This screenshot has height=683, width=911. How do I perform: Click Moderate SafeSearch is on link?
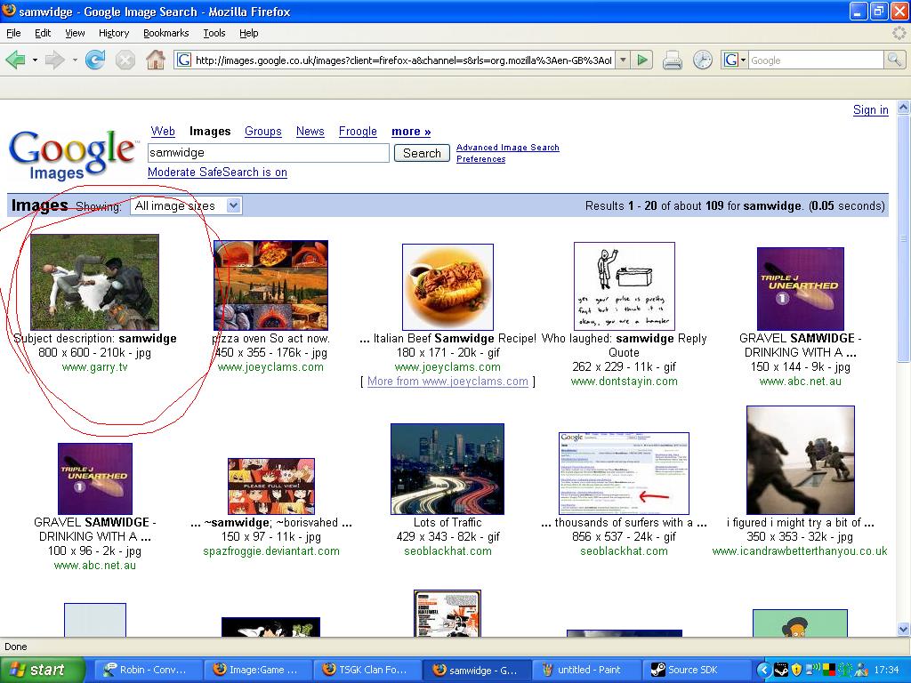click(217, 172)
